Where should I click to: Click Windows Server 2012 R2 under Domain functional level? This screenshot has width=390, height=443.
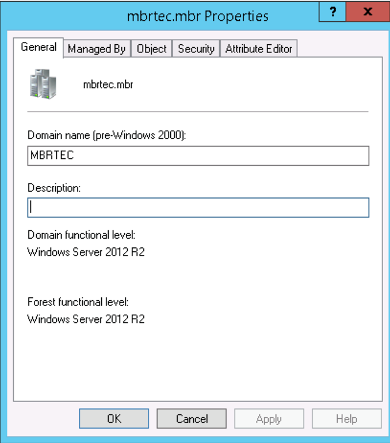[86, 252]
